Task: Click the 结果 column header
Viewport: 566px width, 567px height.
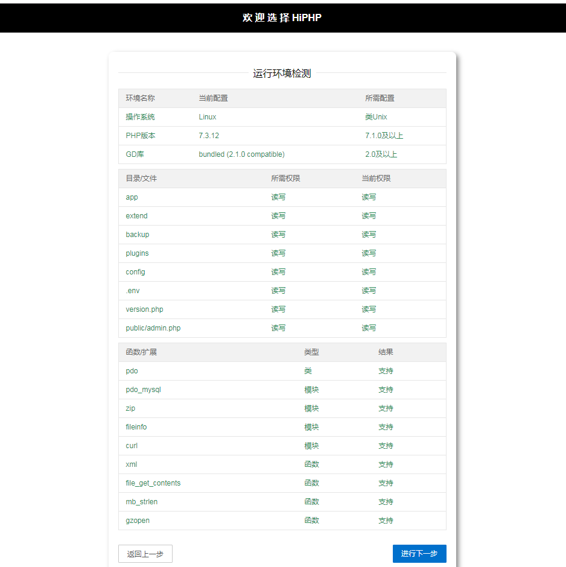Action: (386, 352)
